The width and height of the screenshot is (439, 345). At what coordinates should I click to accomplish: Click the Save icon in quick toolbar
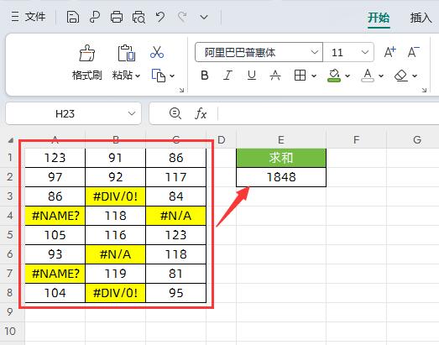tap(72, 17)
